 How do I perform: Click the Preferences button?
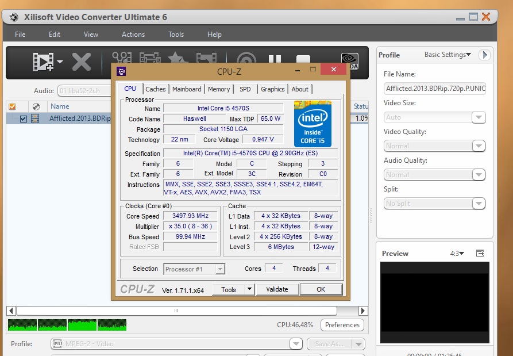(x=342, y=325)
